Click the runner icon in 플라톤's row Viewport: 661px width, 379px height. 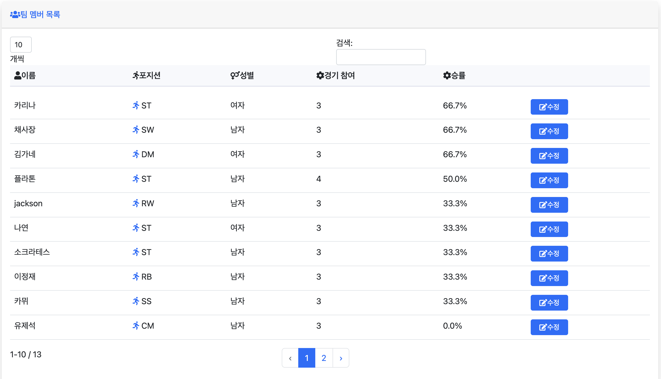[136, 179]
